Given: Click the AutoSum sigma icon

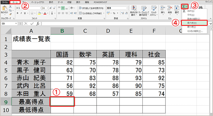Looking at the screenshot, I should [x=184, y=6].
